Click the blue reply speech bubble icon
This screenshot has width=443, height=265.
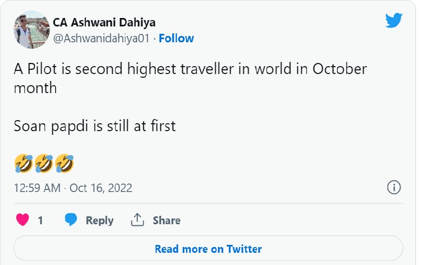pos(72,220)
